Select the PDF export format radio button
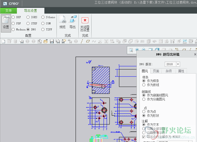 point(13,23)
